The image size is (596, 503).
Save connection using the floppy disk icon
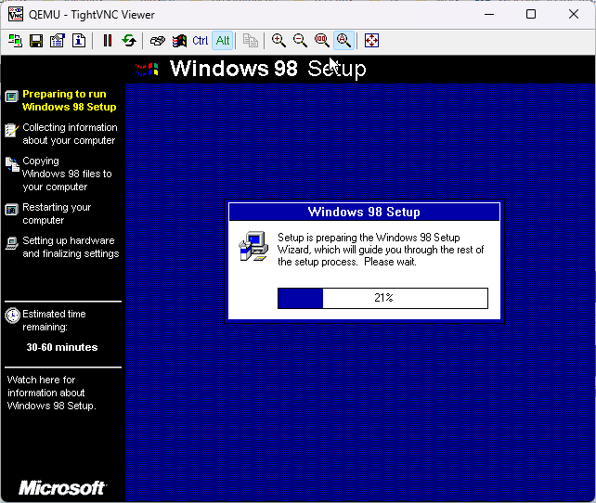[x=36, y=41]
